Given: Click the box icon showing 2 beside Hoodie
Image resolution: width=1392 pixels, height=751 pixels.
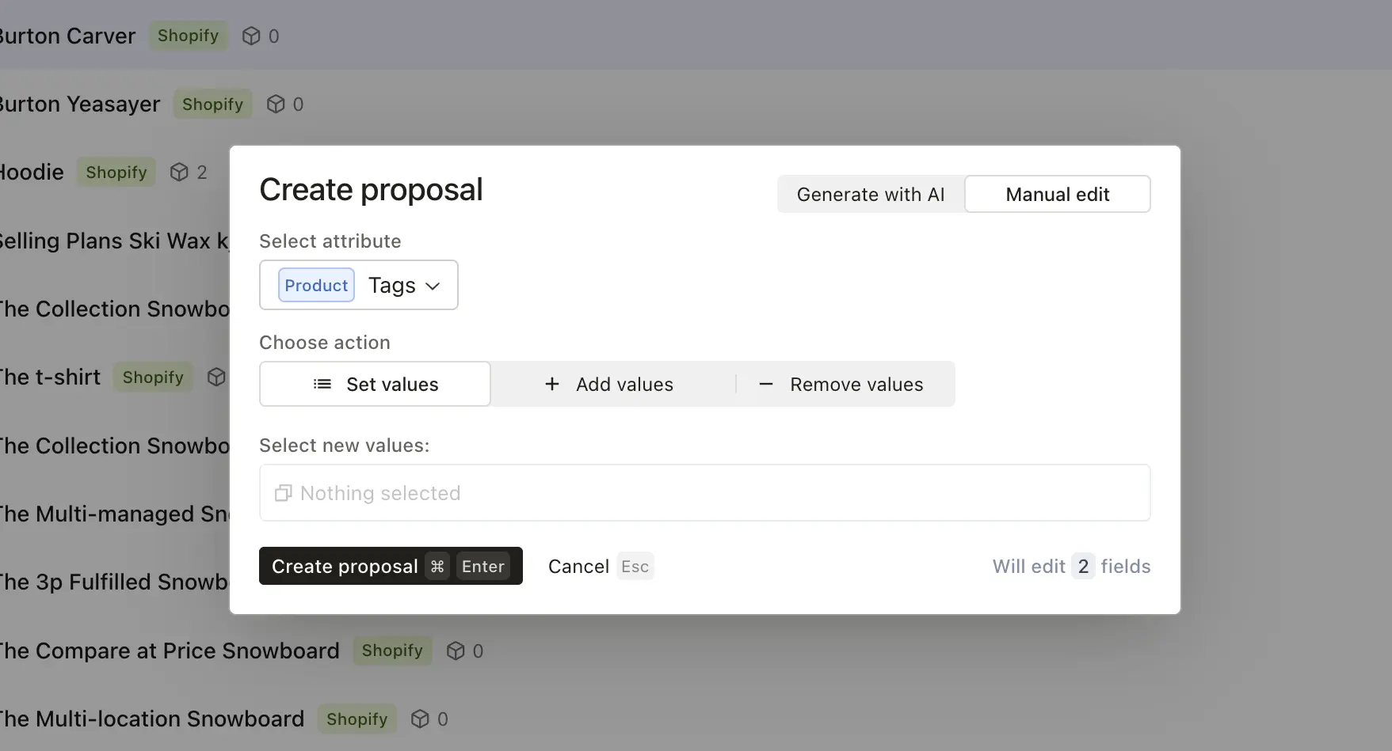Looking at the screenshot, I should (x=178, y=172).
